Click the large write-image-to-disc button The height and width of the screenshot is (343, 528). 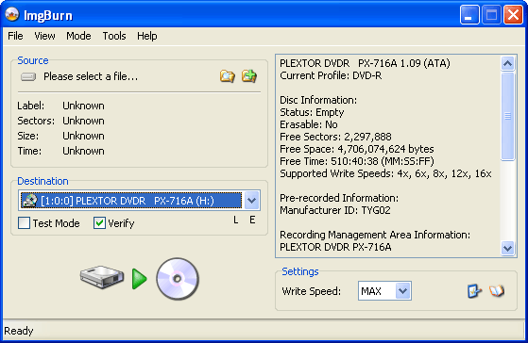point(140,279)
